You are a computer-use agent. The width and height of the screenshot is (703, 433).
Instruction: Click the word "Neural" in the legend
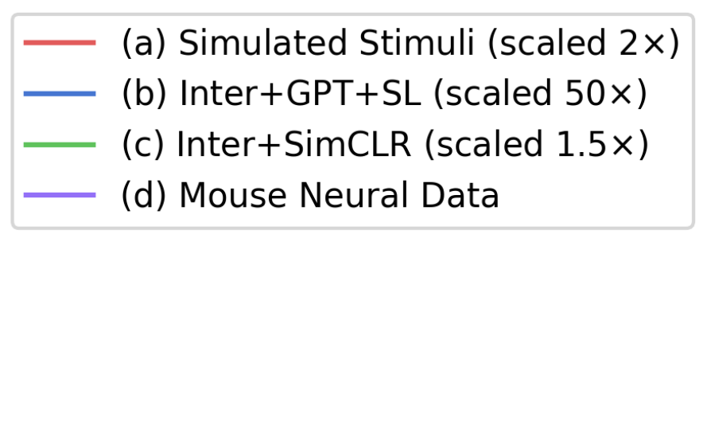coord(343,196)
